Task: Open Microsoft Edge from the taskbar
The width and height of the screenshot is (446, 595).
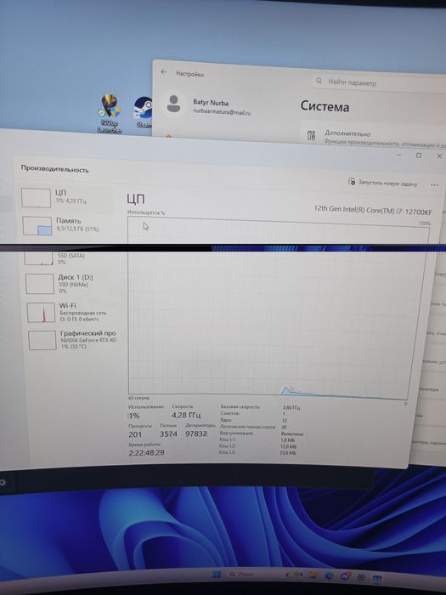Action: point(330,576)
